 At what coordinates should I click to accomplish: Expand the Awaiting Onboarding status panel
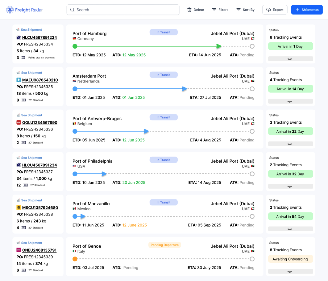tap(290, 271)
